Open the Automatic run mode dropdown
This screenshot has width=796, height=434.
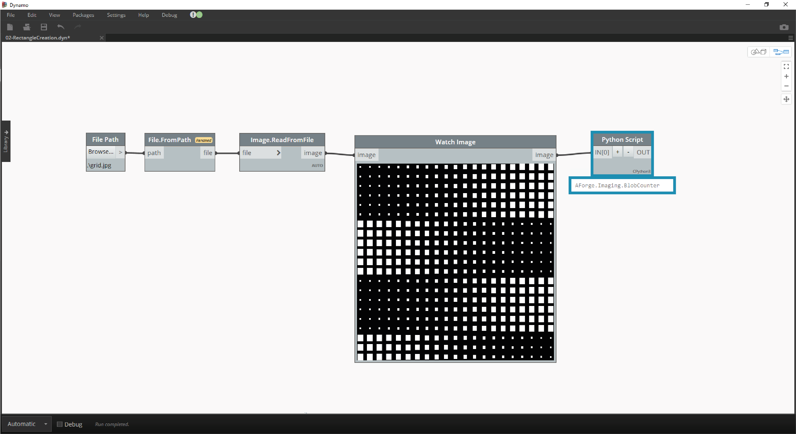tap(46, 424)
